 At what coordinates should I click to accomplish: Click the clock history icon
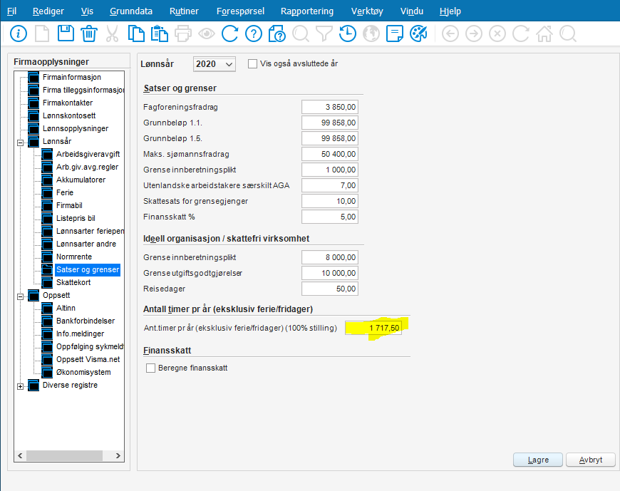348,33
